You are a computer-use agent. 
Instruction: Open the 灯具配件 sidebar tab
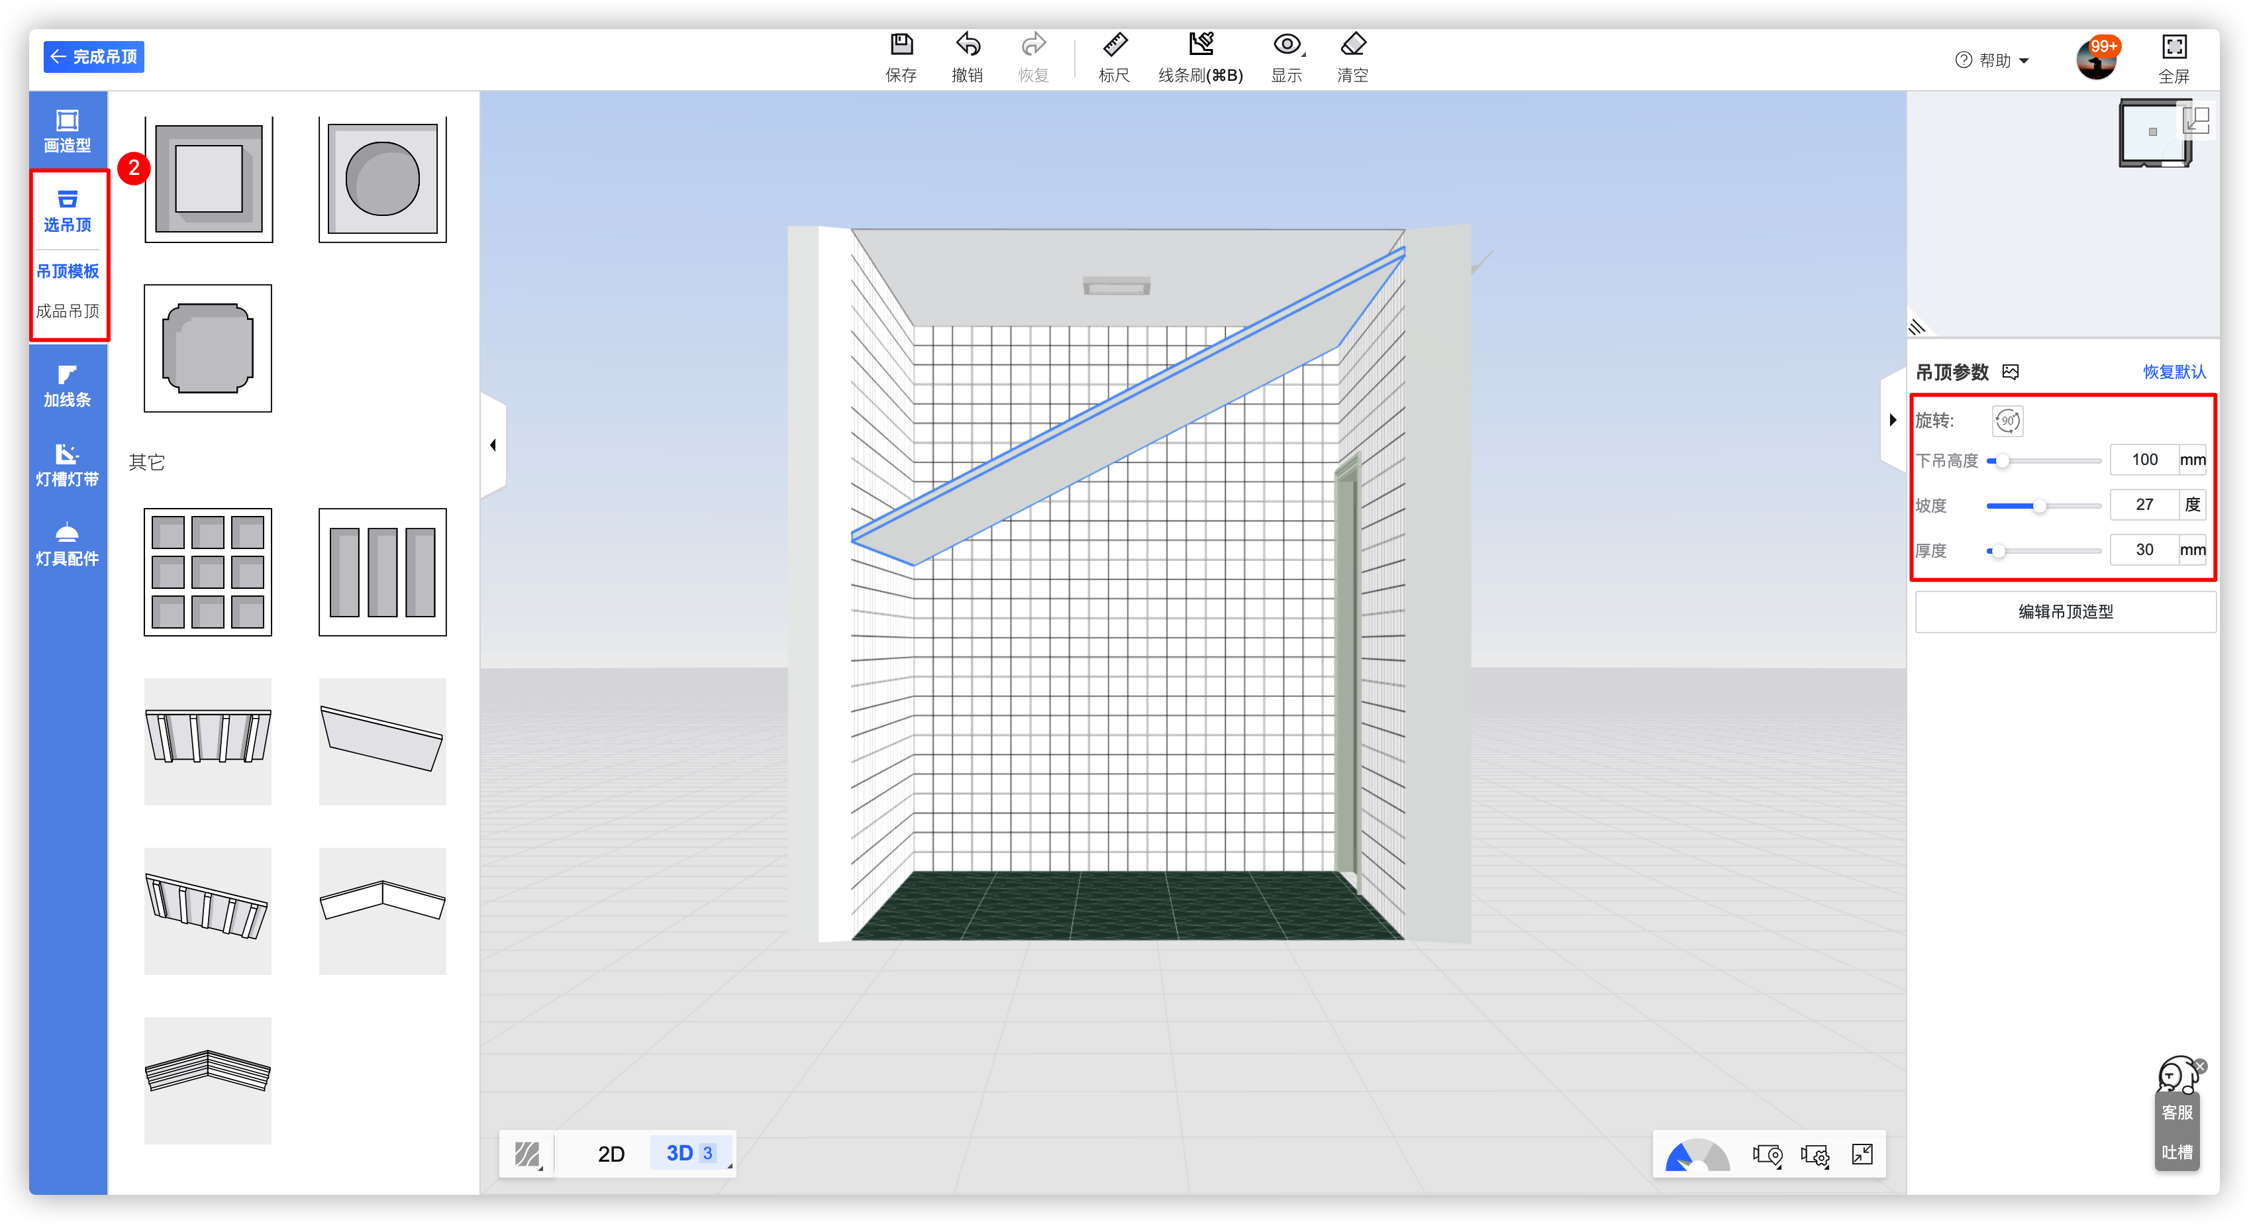pos(68,545)
